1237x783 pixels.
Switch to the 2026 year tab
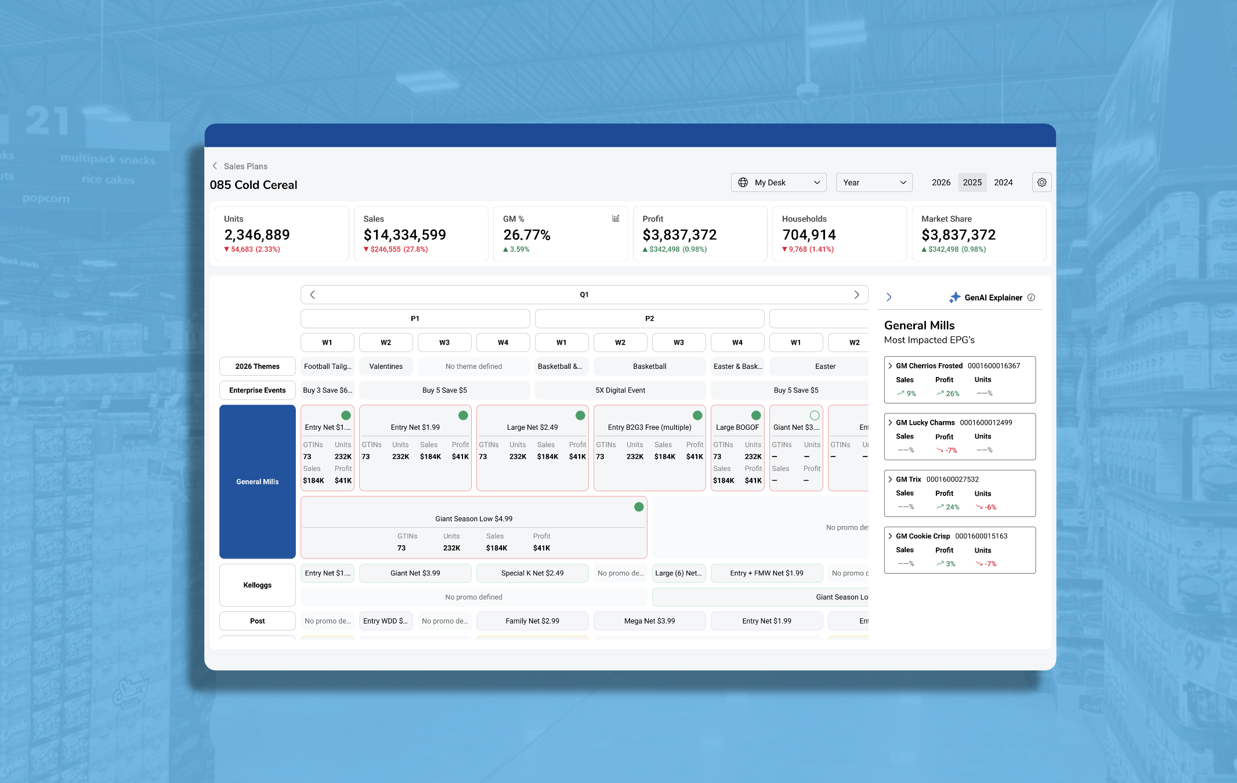[x=941, y=182]
